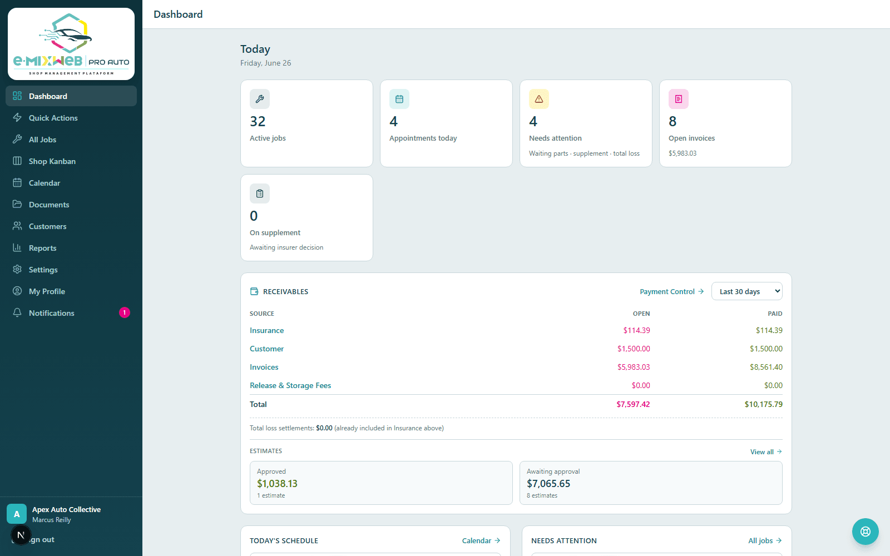The width and height of the screenshot is (890, 556).
Task: Open the Customer receivables source link
Action: coord(266,349)
